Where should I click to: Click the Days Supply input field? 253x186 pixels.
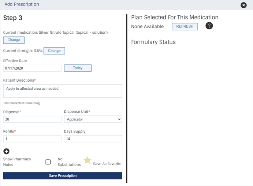(93, 139)
